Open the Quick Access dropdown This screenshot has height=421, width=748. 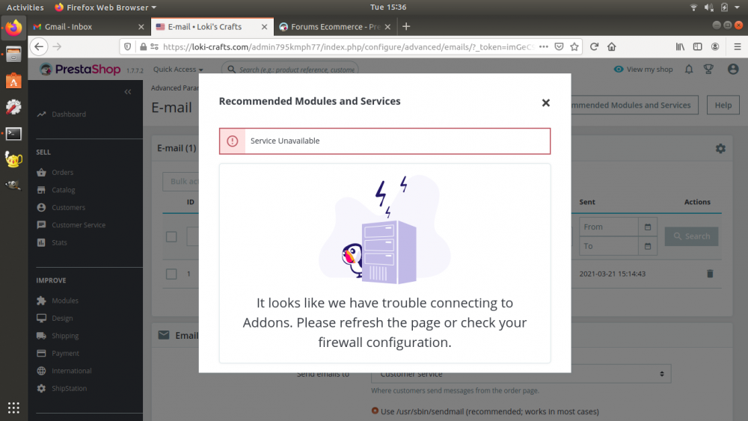click(178, 70)
